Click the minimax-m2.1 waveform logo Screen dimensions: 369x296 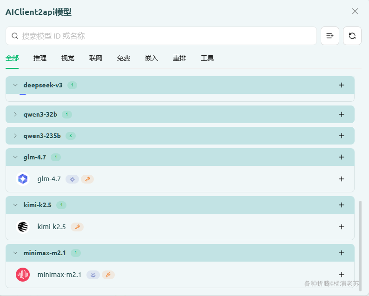pos(23,275)
